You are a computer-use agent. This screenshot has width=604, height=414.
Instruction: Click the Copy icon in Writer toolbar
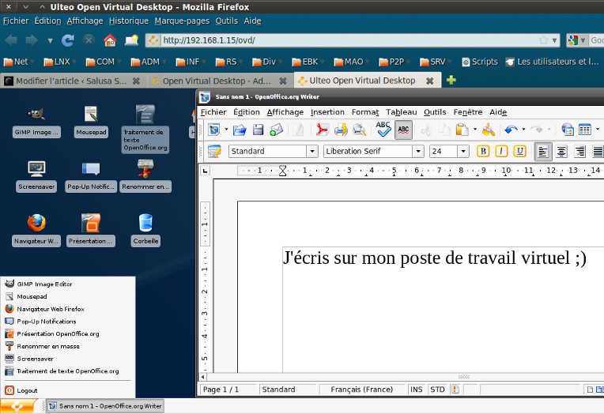[x=444, y=130]
